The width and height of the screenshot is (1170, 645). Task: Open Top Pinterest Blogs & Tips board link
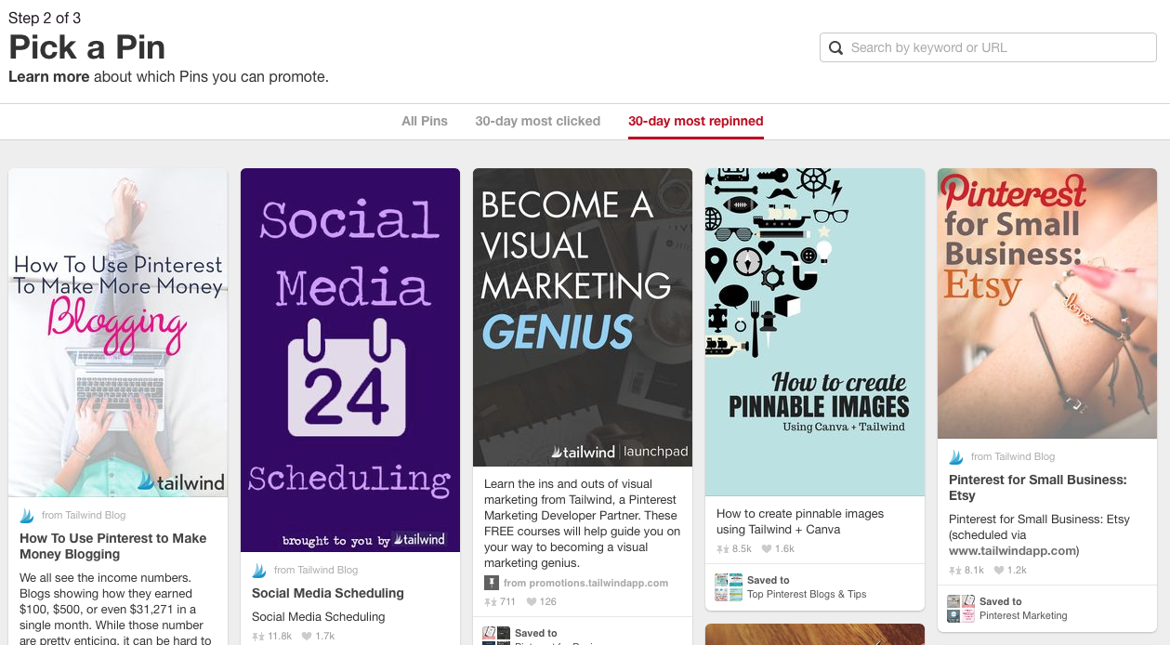point(807,594)
